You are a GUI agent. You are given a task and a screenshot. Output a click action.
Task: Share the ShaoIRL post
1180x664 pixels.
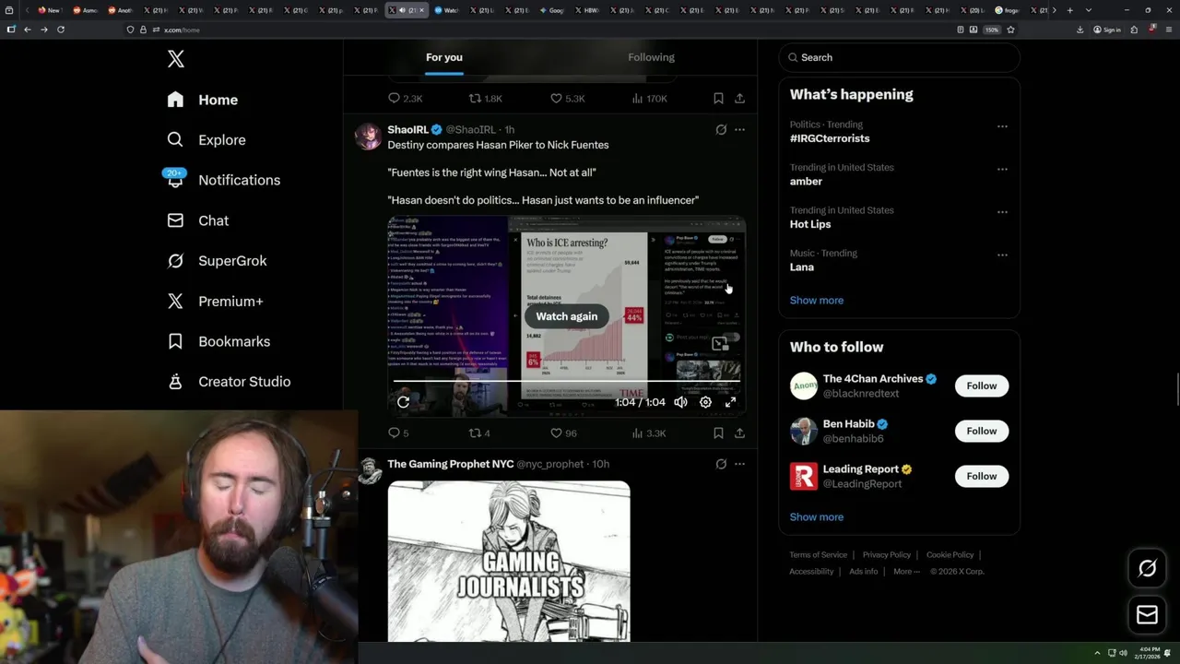click(x=739, y=433)
